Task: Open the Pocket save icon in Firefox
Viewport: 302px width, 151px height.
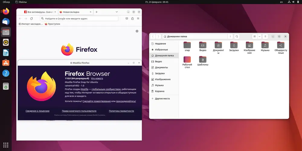Action: coord(127,19)
